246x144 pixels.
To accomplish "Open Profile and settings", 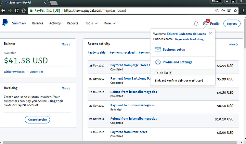I will [177, 62].
